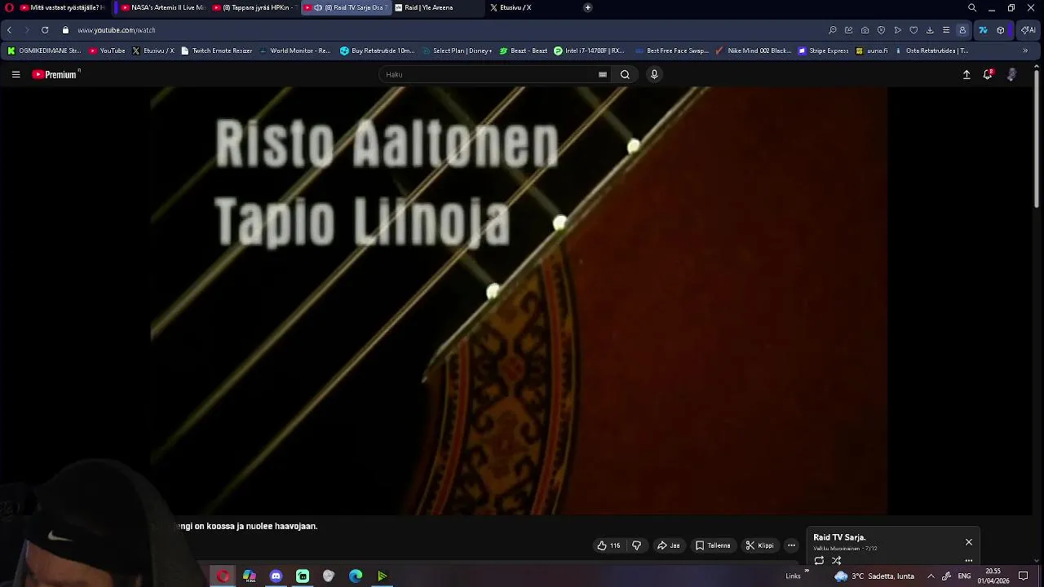Open Opera browser menu logo
Screen dimensions: 1044x587
click(x=10, y=7)
